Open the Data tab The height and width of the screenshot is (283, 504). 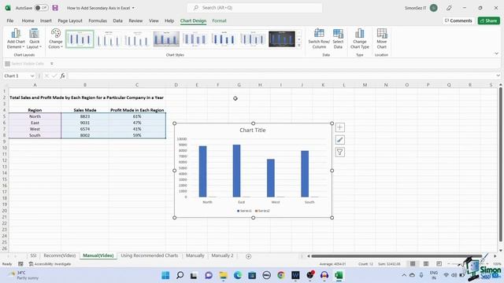117,20
